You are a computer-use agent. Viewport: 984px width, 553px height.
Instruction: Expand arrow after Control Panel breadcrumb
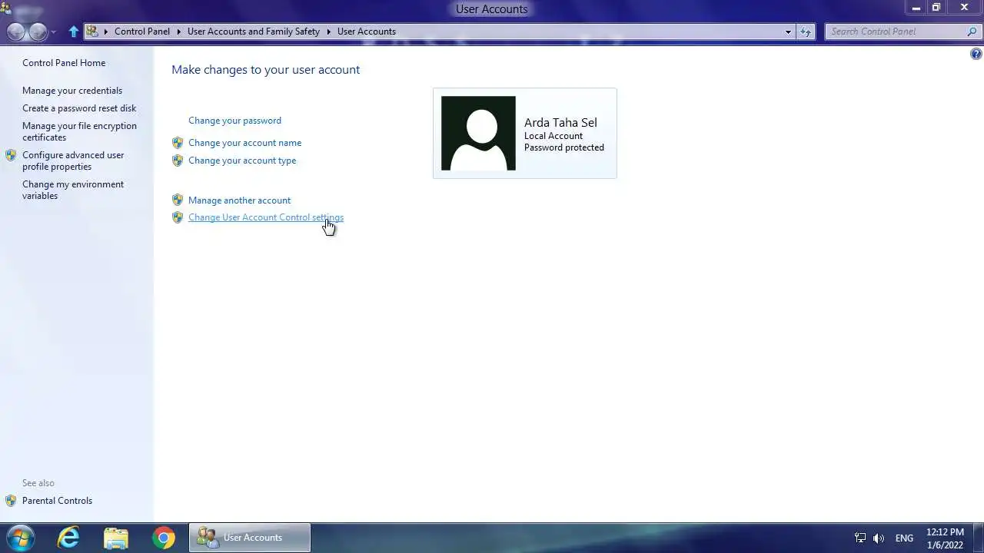pos(179,31)
